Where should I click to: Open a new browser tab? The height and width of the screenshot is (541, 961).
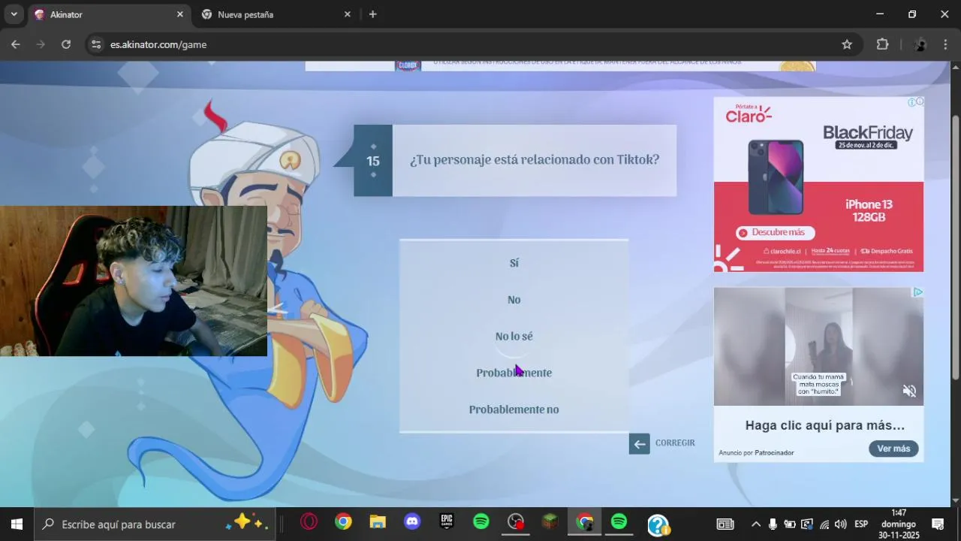click(372, 14)
